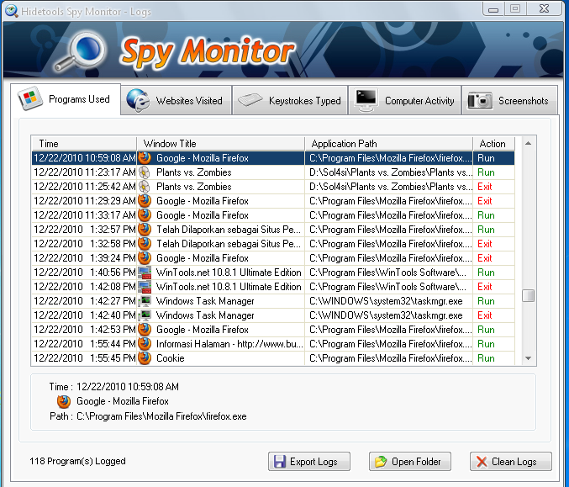Click the magnifying glass Spy Monitor logo

pos(81,50)
